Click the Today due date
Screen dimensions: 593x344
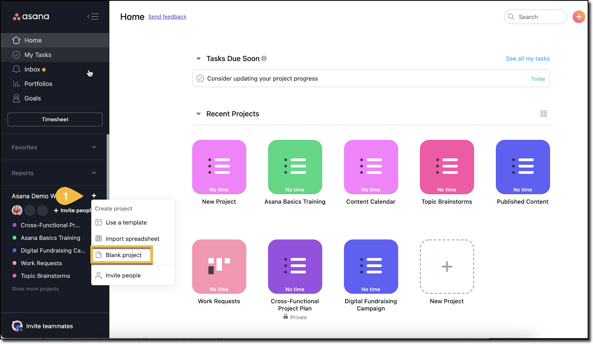click(538, 79)
